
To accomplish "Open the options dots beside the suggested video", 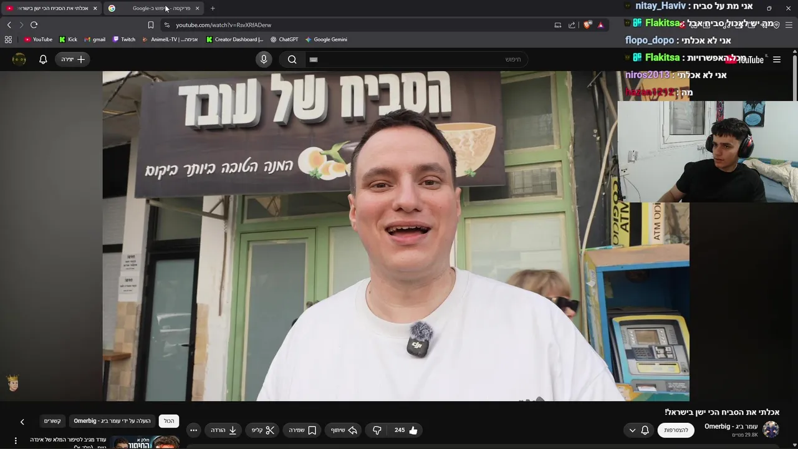I will [16, 441].
